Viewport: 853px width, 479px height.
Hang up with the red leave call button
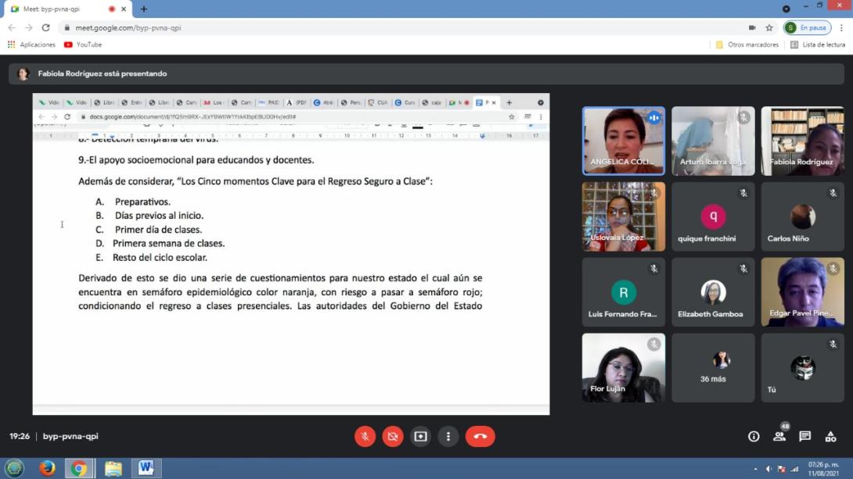point(480,436)
